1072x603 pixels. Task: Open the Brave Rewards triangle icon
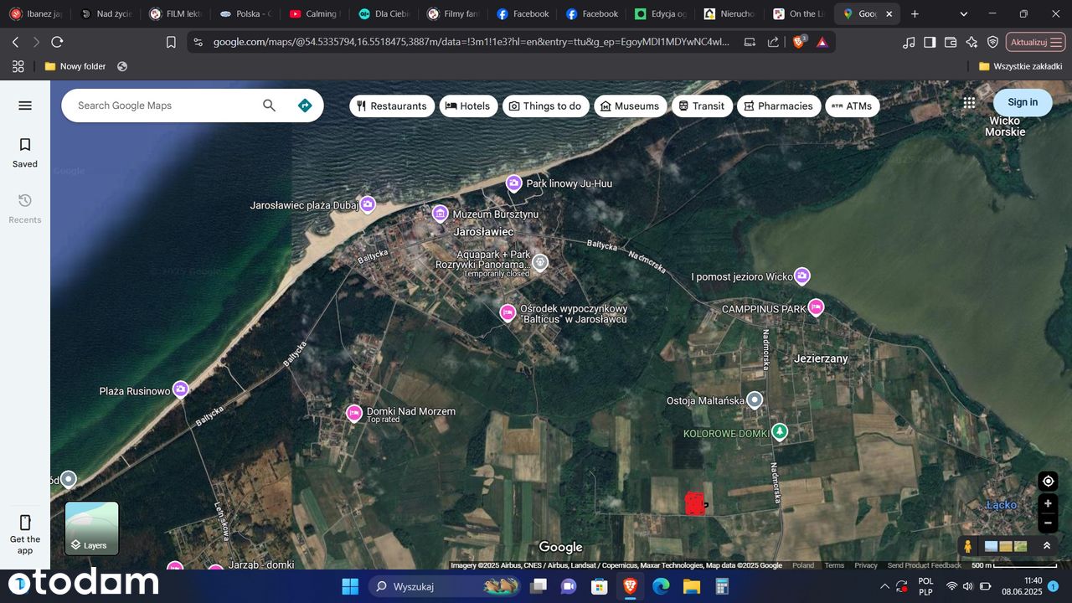pyautogui.click(x=822, y=42)
